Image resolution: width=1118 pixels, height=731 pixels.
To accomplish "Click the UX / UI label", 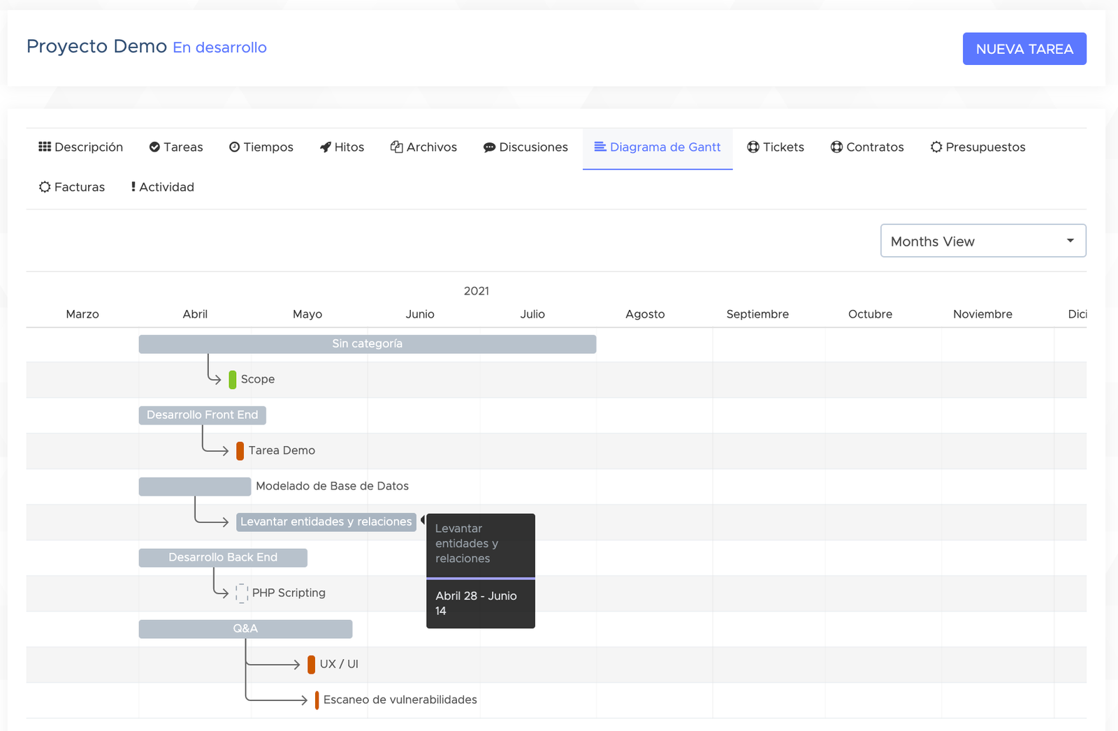I will coord(339,664).
